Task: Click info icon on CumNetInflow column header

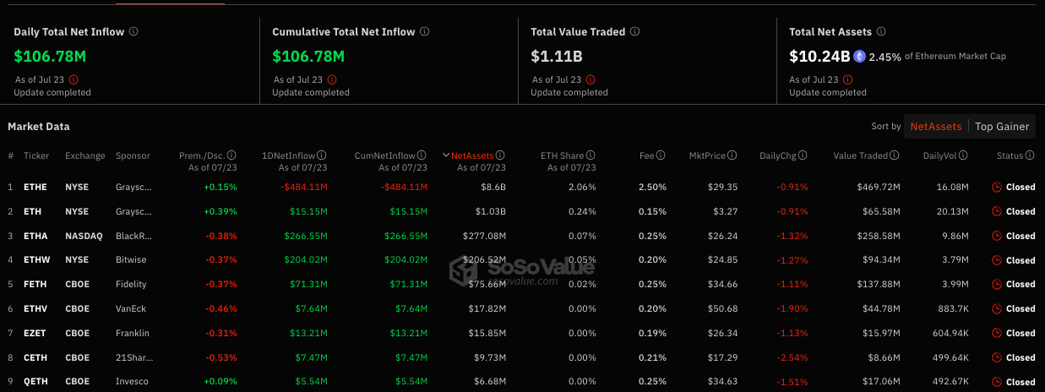Action: tap(422, 155)
